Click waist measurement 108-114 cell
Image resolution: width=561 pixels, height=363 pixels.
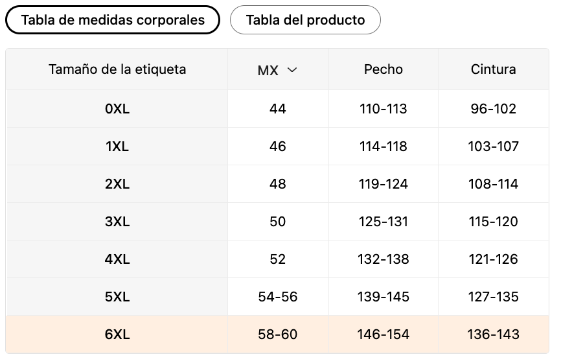pos(494,184)
